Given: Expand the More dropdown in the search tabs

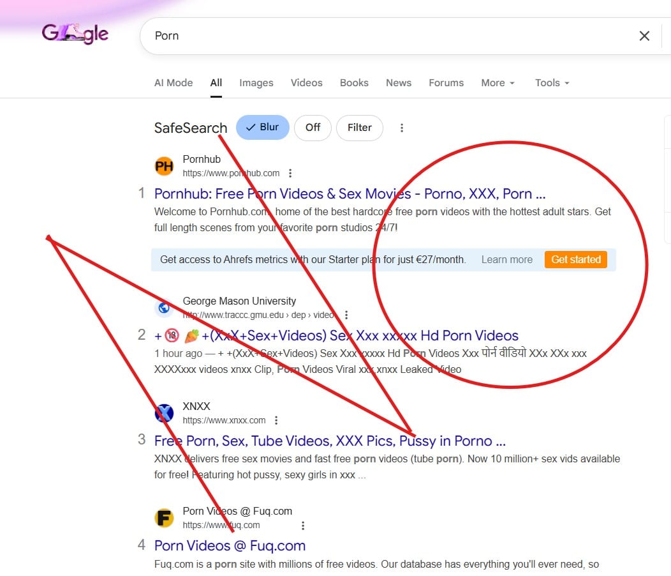Looking at the screenshot, I should pos(498,83).
